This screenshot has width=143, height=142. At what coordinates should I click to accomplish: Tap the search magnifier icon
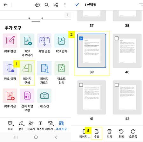[47, 5]
